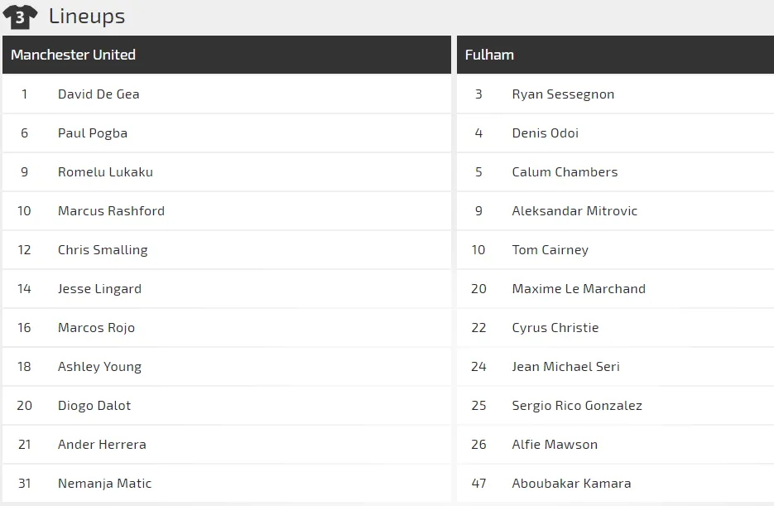Image resolution: width=774 pixels, height=506 pixels.
Task: Choose Jesse Lingard from the lineup
Action: click(x=99, y=289)
